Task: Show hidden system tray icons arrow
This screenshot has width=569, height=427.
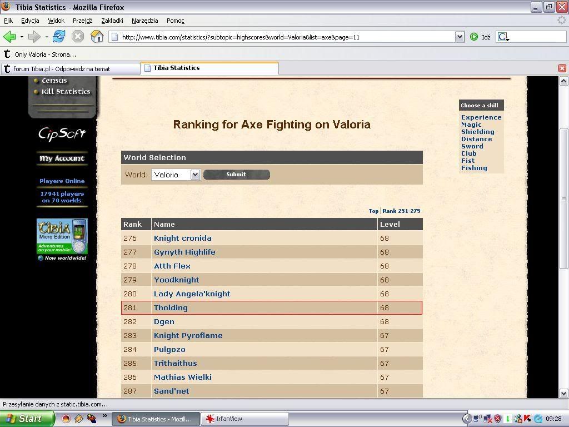Action: [467, 419]
